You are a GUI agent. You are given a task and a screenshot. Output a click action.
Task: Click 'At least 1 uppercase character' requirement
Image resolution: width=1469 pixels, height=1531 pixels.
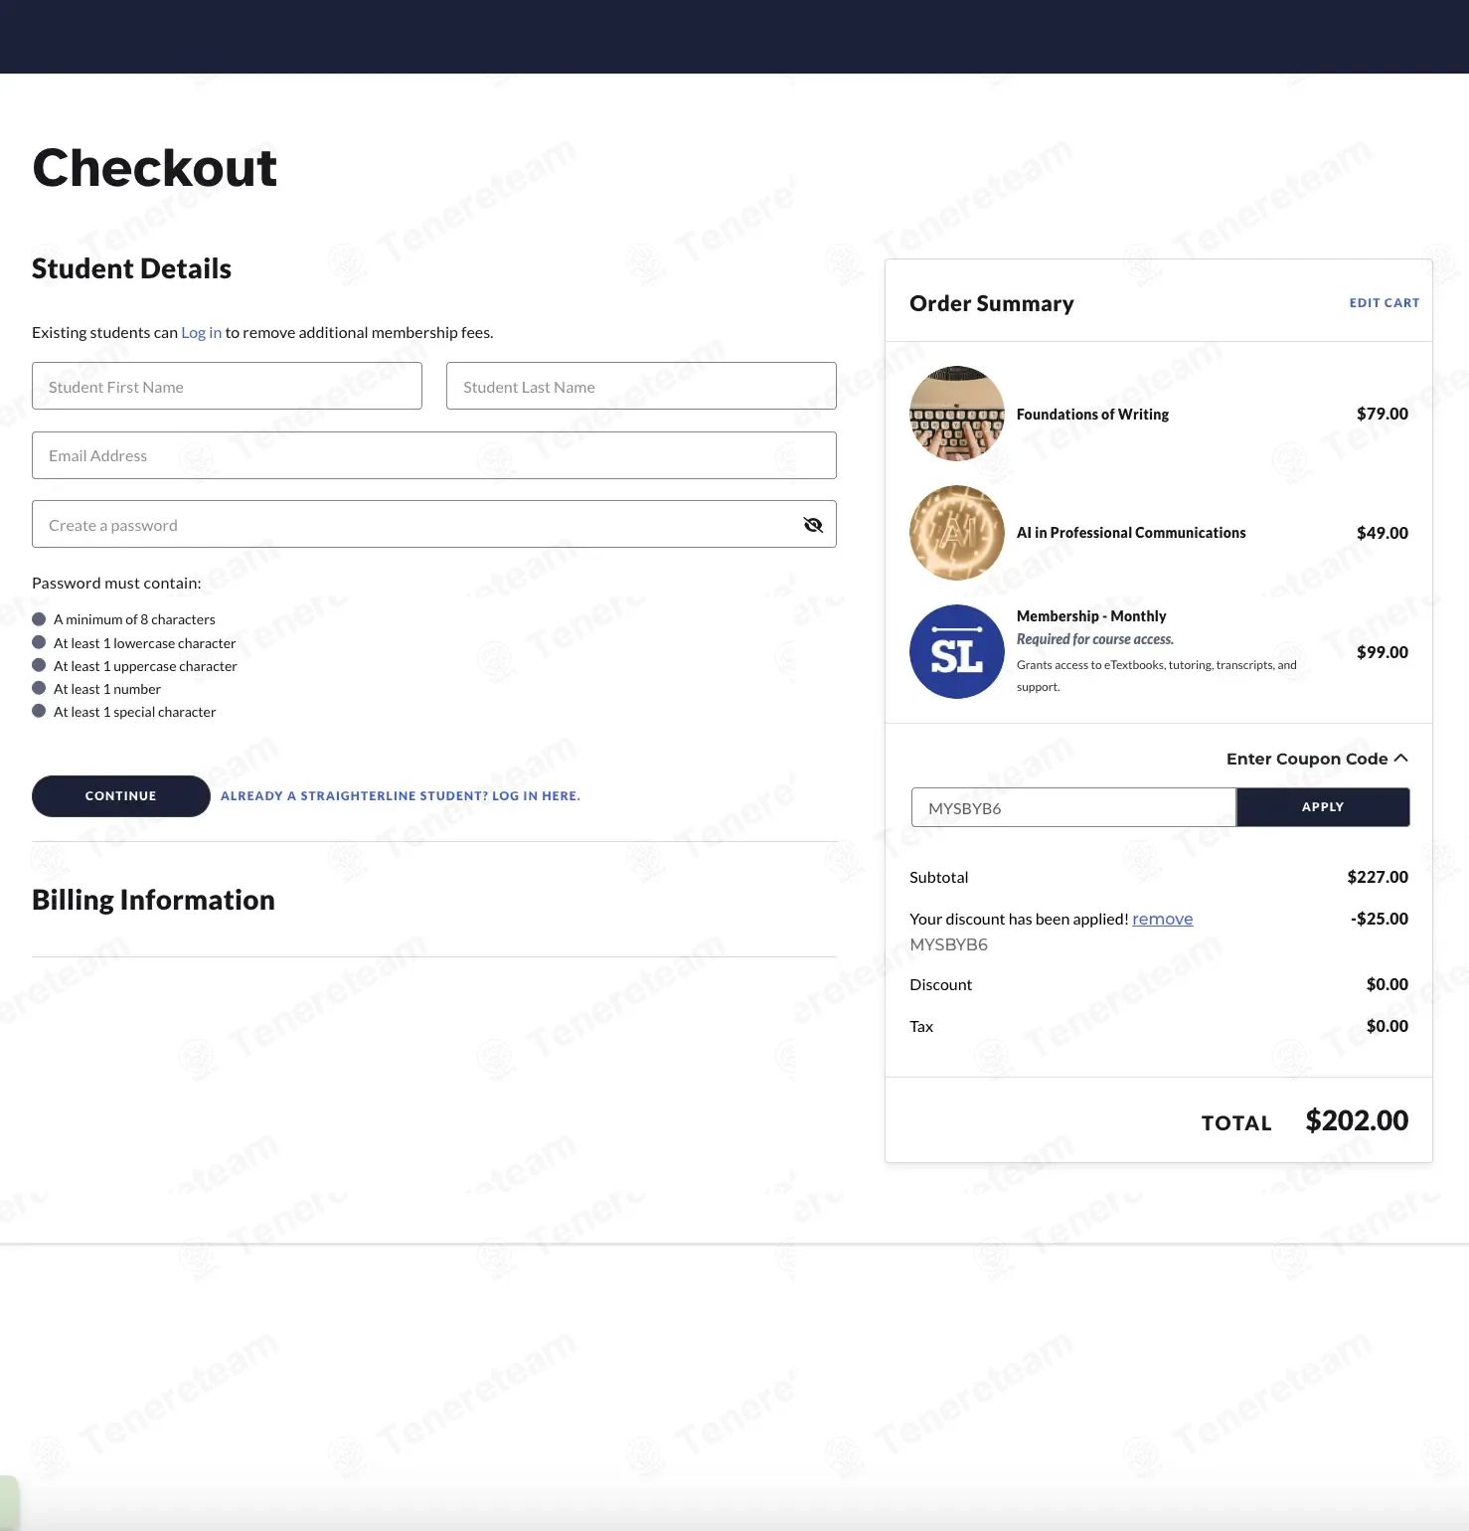(x=145, y=666)
